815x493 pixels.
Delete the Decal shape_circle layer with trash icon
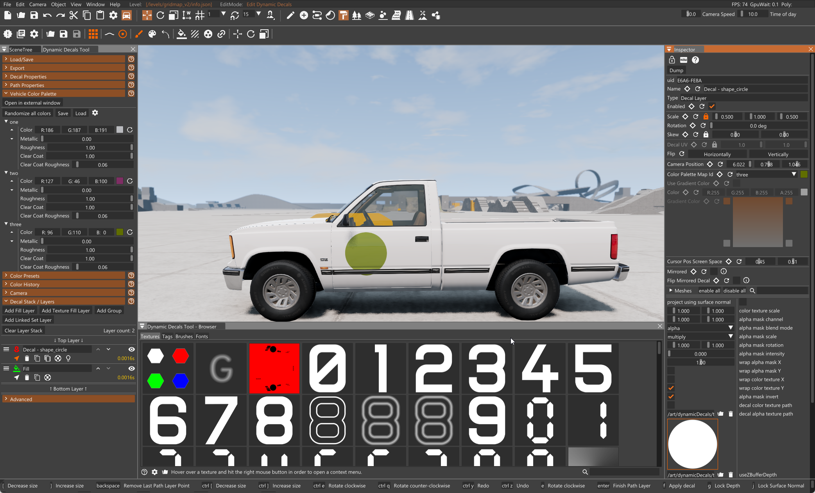click(x=27, y=358)
